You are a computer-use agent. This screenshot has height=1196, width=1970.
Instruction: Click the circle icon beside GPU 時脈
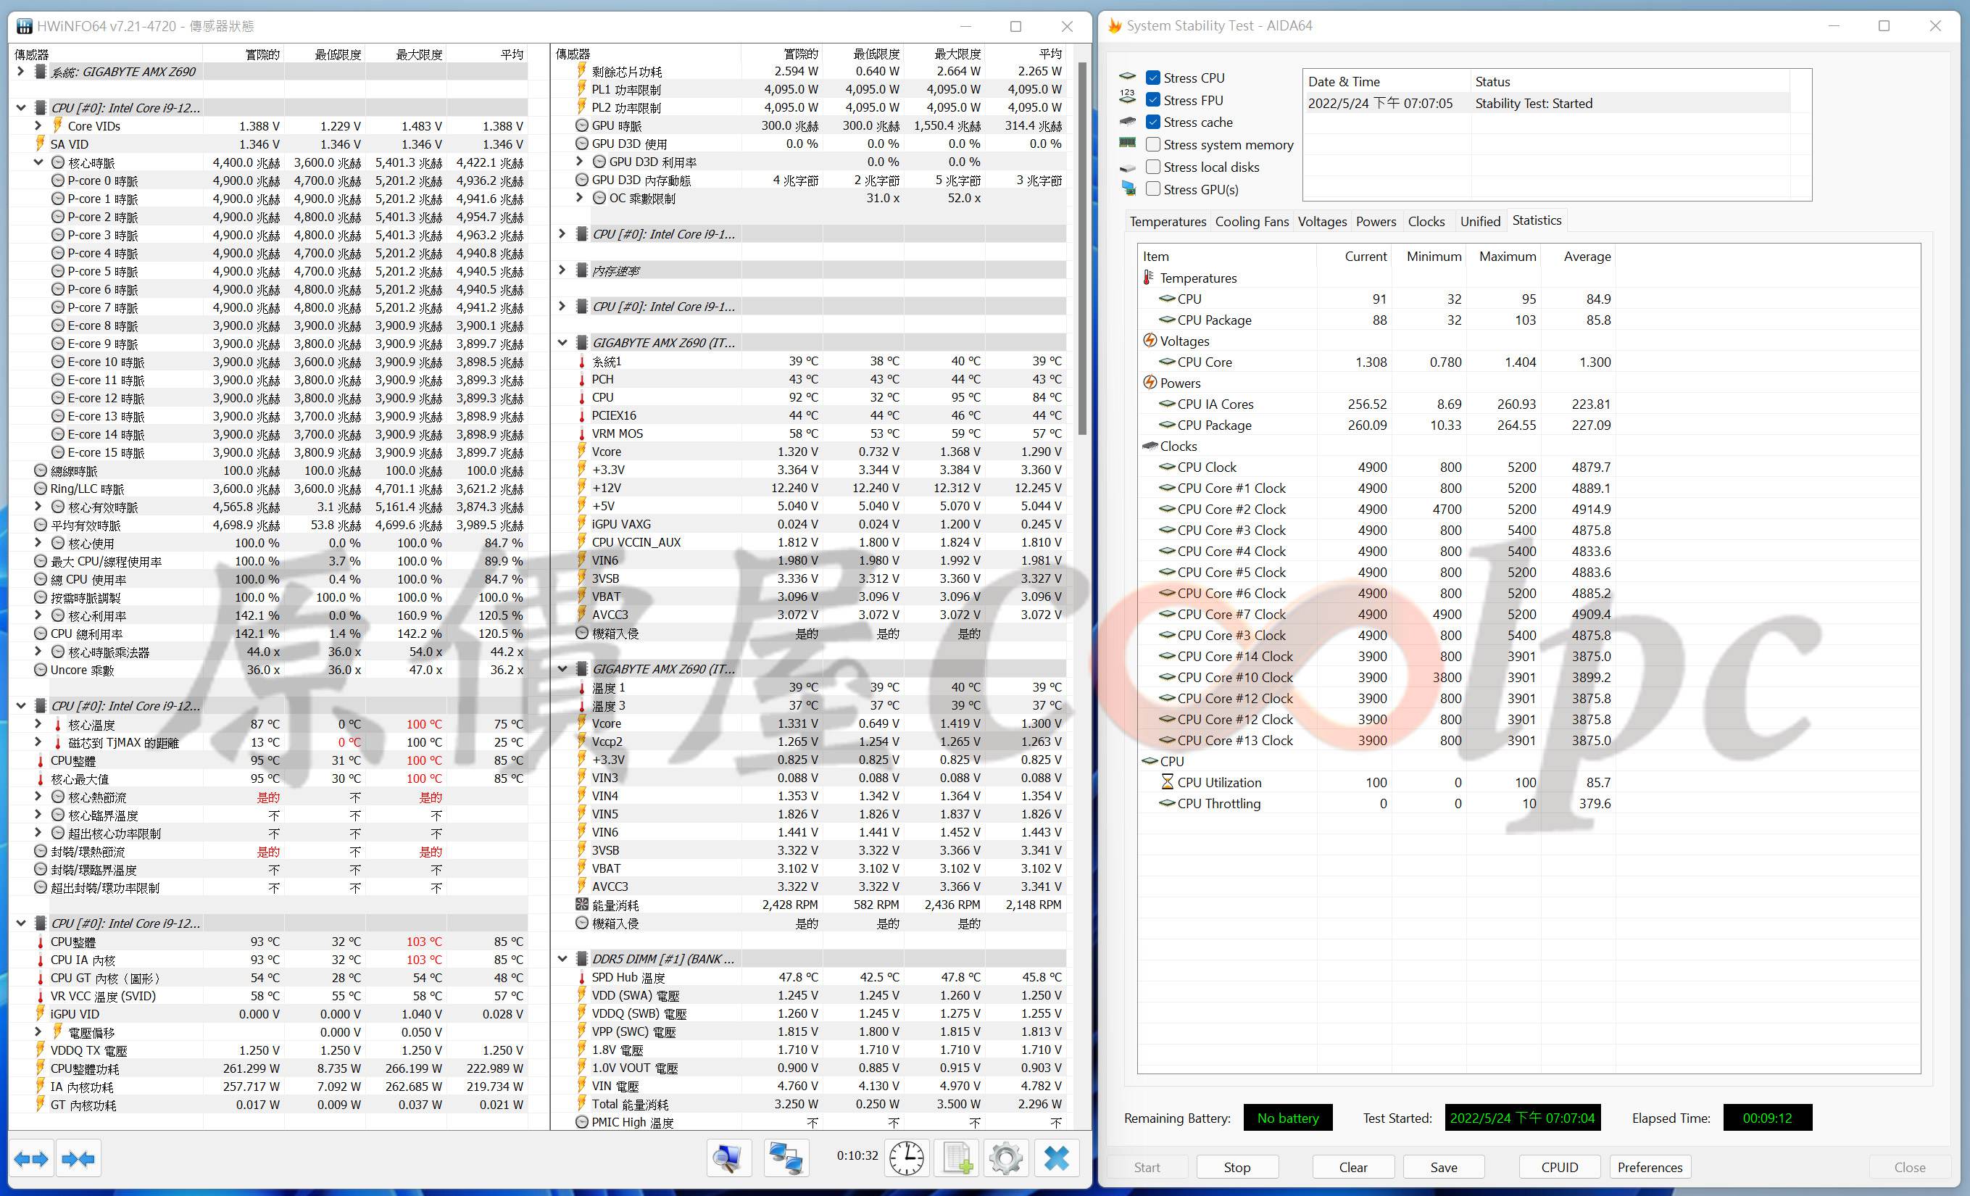point(582,125)
